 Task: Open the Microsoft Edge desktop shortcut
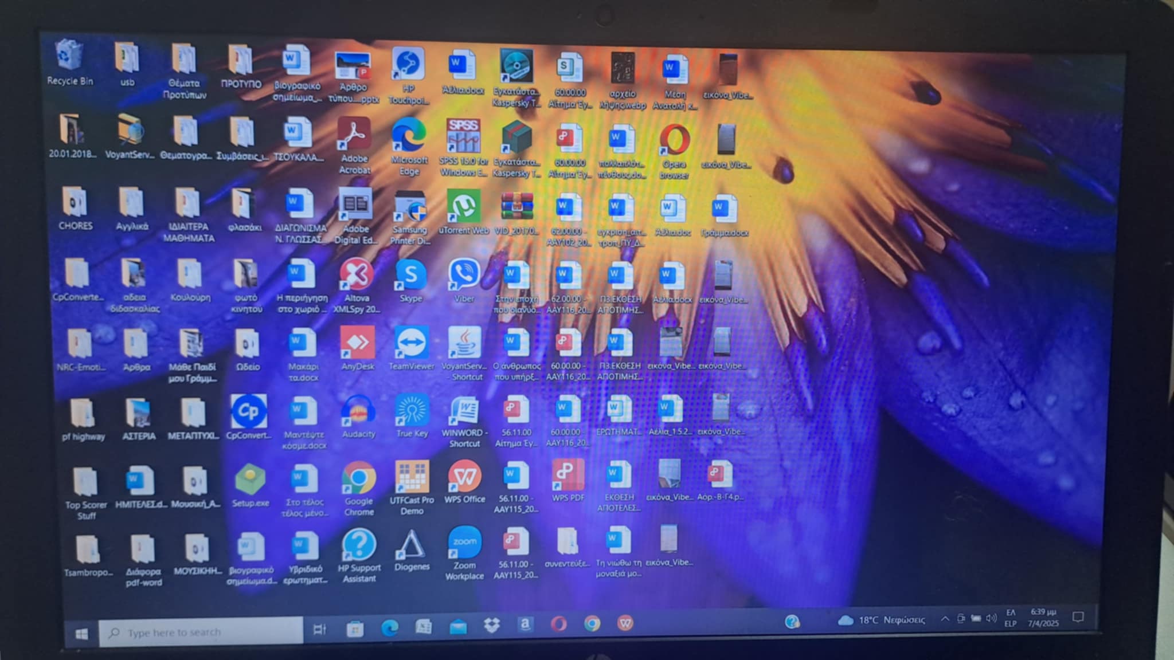[409, 147]
